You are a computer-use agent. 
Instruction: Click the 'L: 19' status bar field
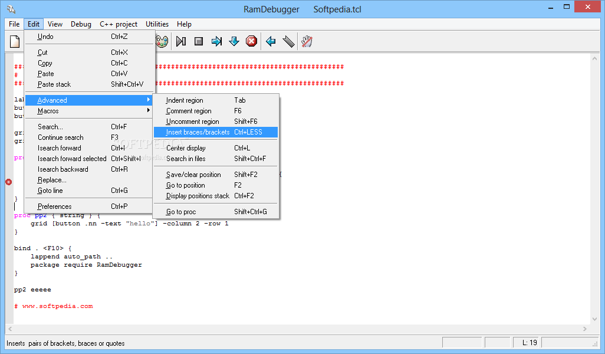tap(527, 343)
